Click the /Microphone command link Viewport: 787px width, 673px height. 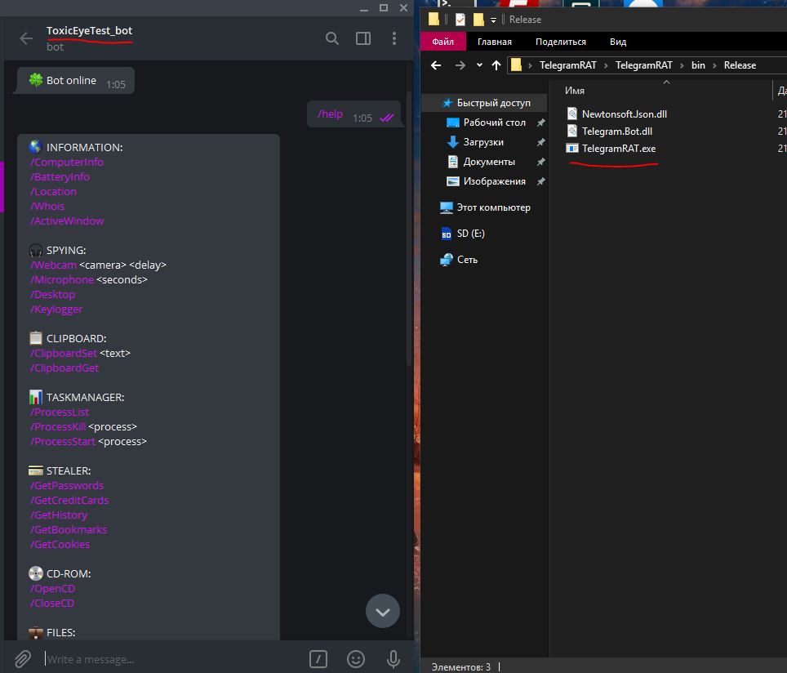coord(62,280)
